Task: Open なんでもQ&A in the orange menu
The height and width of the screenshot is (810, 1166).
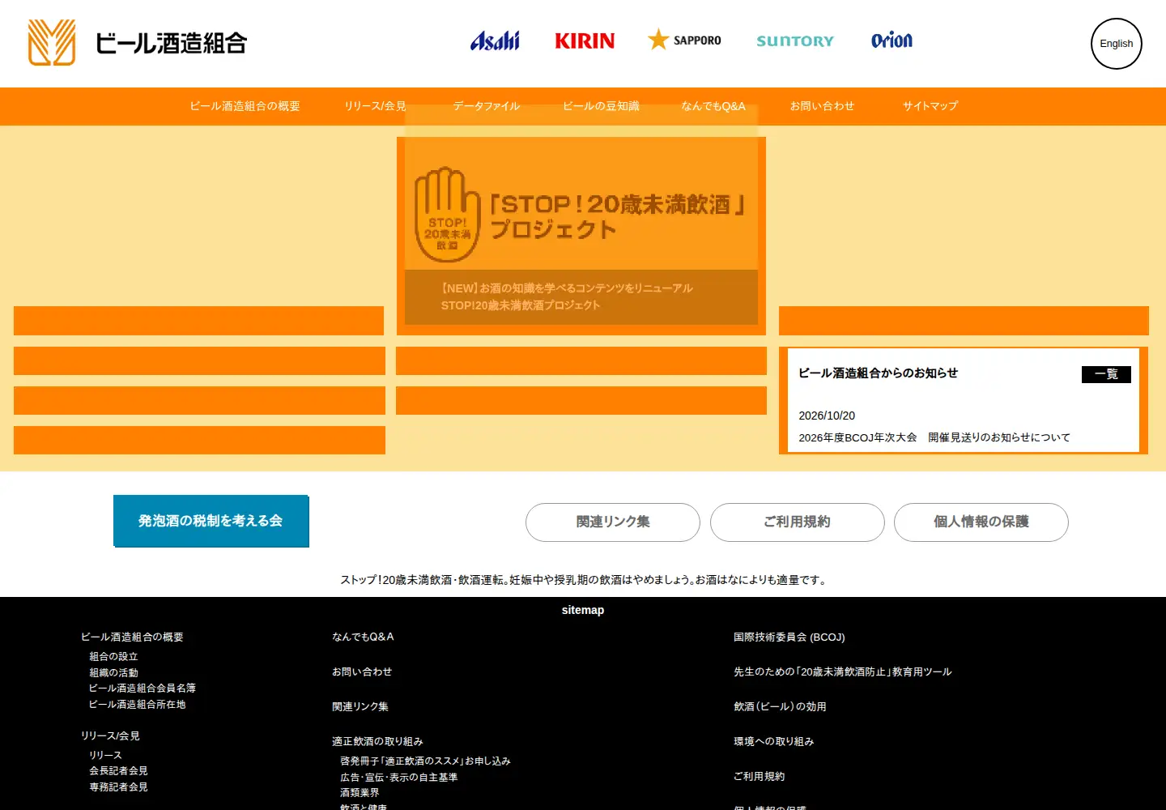Action: coord(713,106)
